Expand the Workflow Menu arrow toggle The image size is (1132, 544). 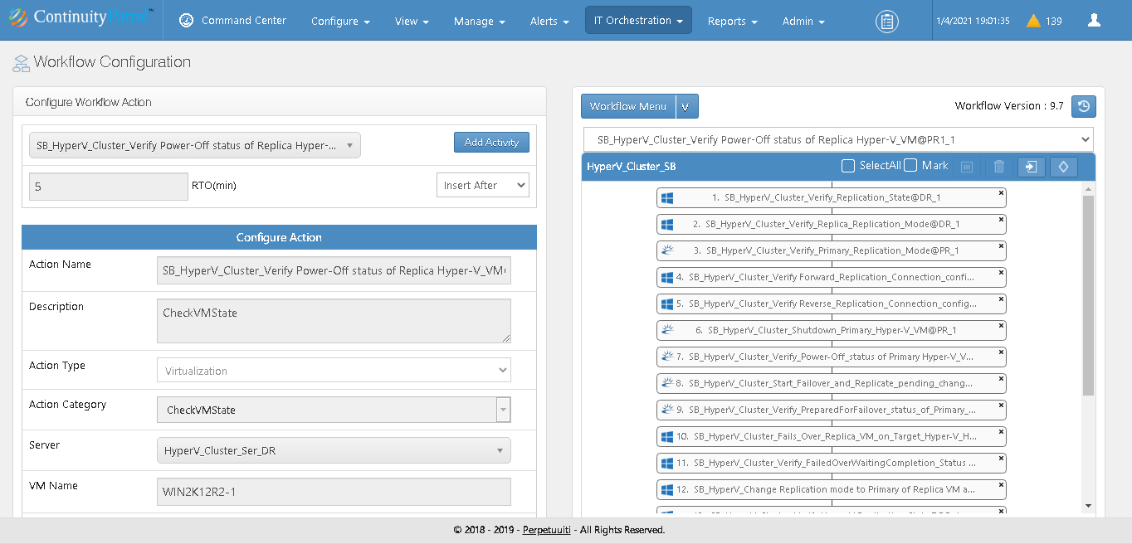click(x=686, y=107)
